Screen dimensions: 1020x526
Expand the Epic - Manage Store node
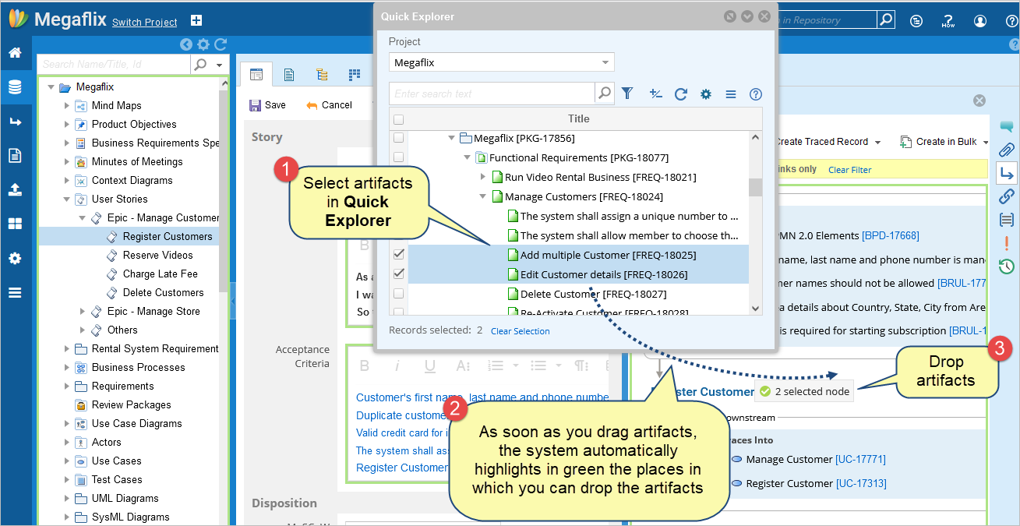point(83,311)
